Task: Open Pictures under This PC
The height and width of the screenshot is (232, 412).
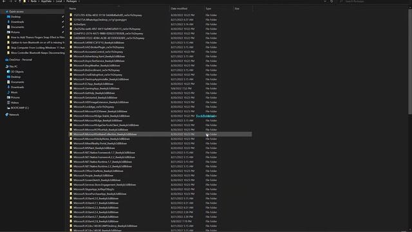Action: (15, 97)
